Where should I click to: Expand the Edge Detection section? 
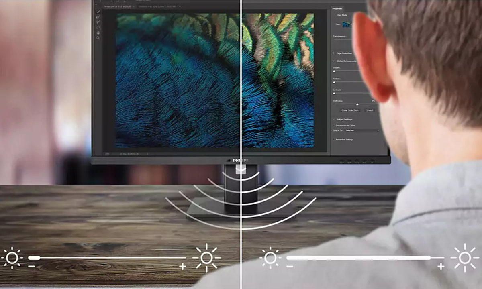point(333,53)
